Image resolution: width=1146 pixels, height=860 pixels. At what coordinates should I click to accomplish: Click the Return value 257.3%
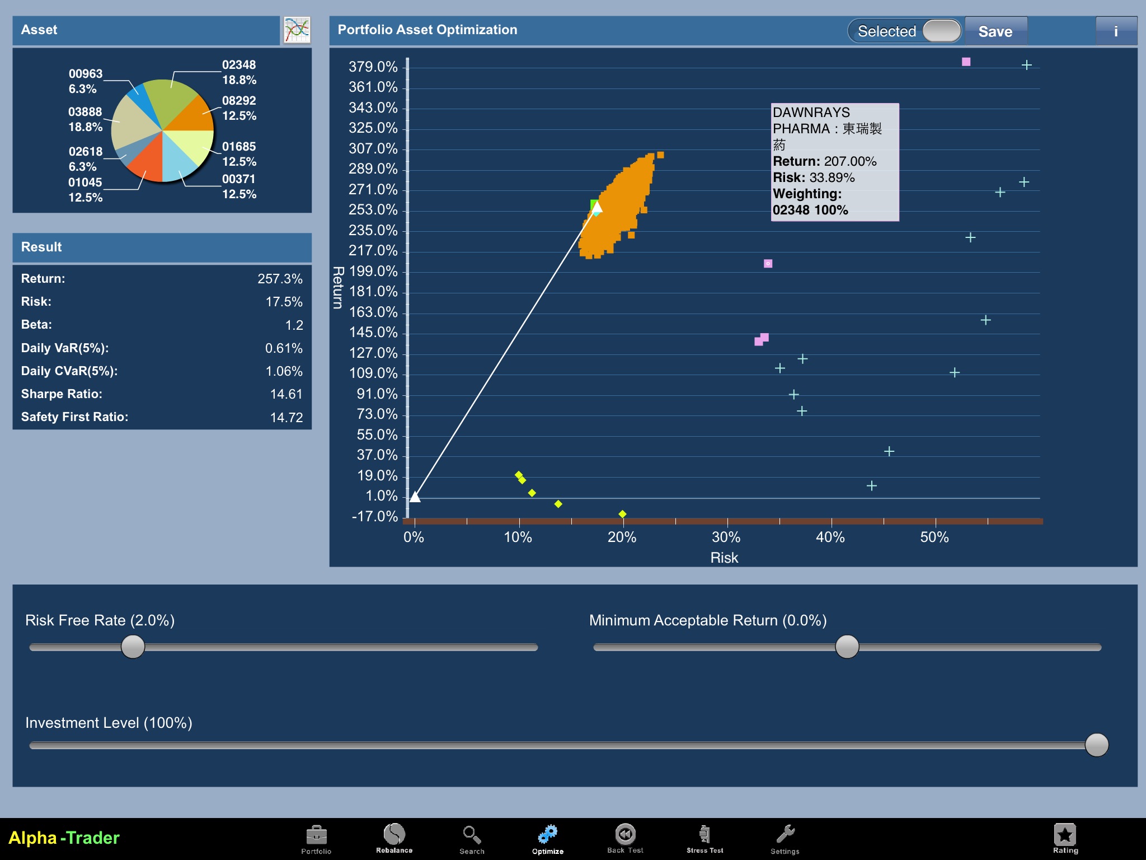pyautogui.click(x=280, y=279)
